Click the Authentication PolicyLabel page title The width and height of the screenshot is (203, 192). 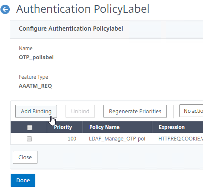tap(83, 9)
